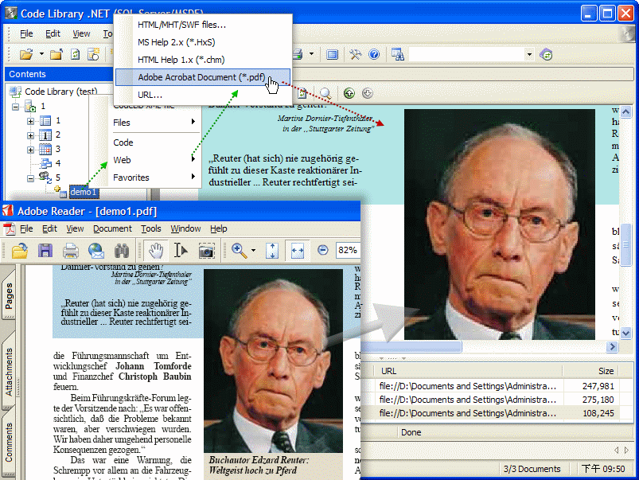The height and width of the screenshot is (480, 639).
Task: Click the printer icon in Code Library toolbar
Action: point(298,54)
